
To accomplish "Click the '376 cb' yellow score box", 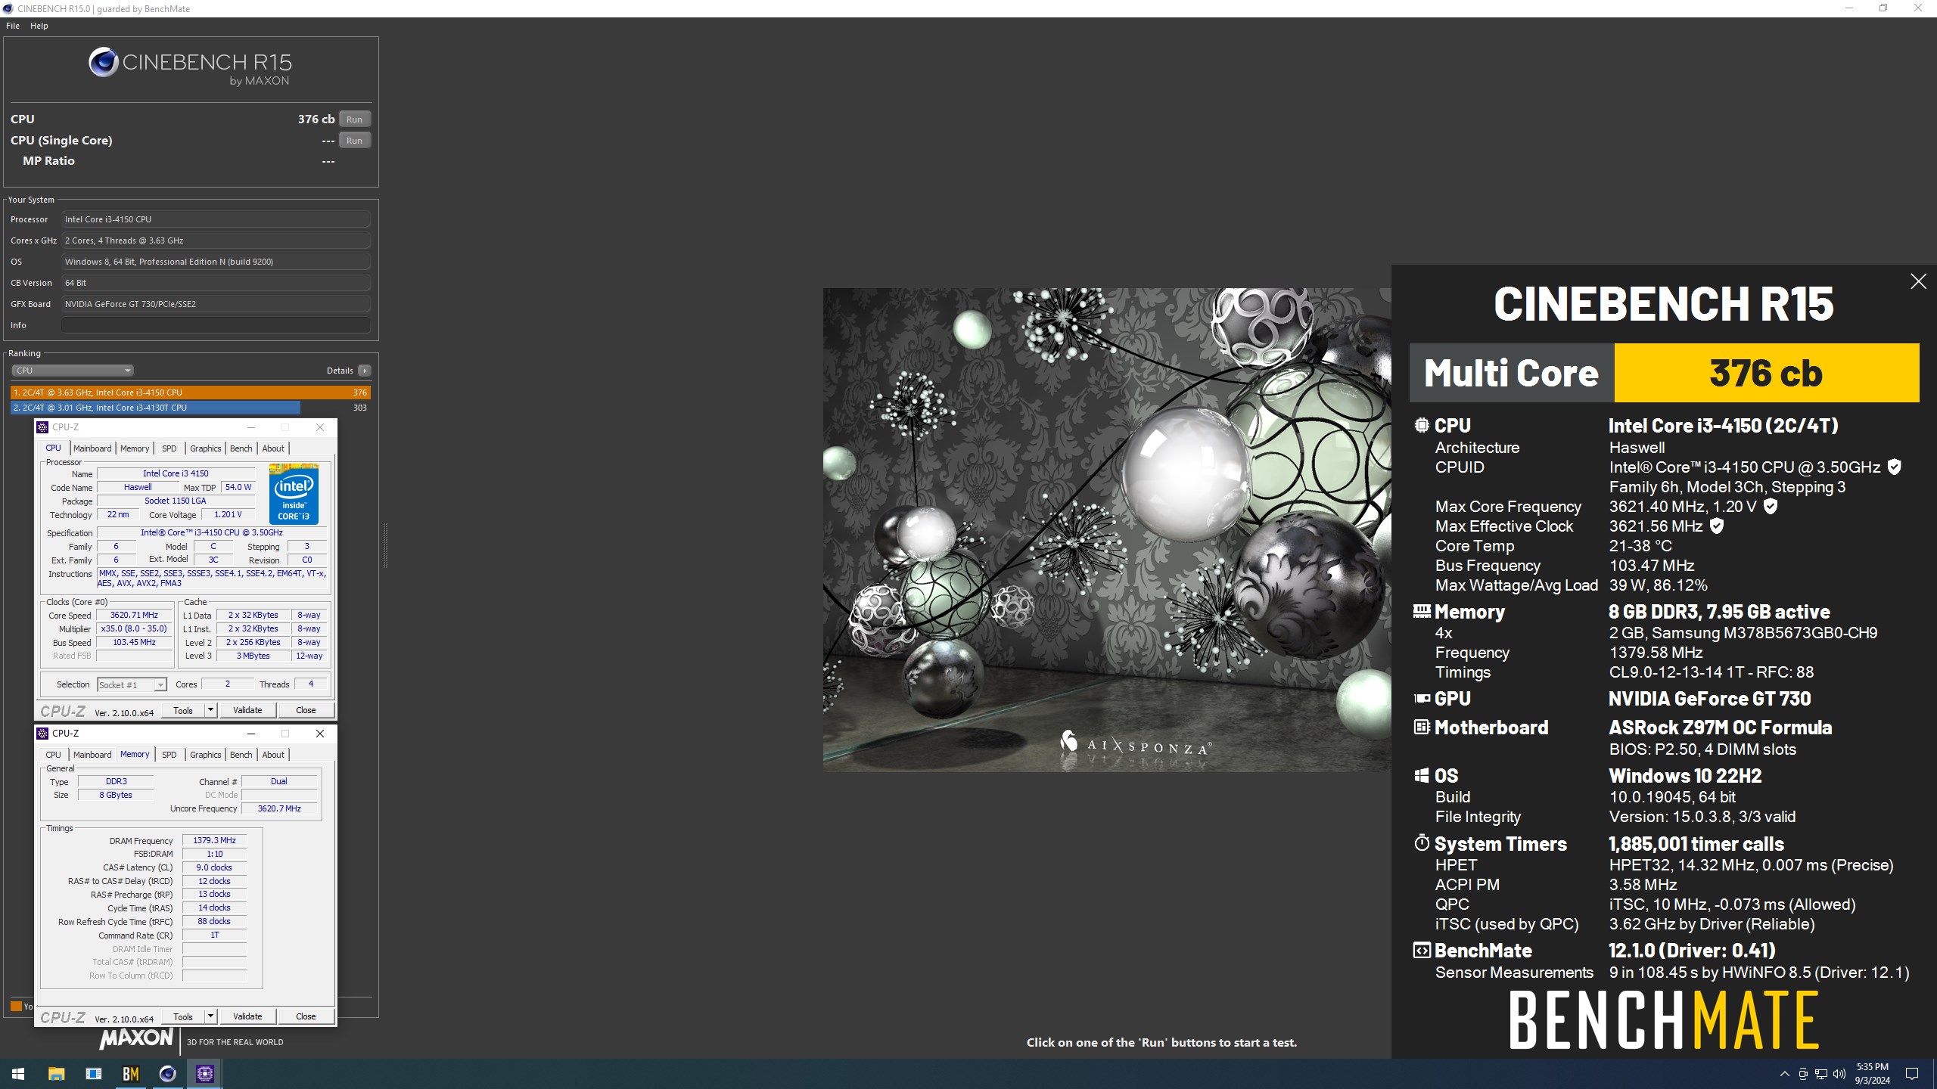I will tap(1767, 373).
